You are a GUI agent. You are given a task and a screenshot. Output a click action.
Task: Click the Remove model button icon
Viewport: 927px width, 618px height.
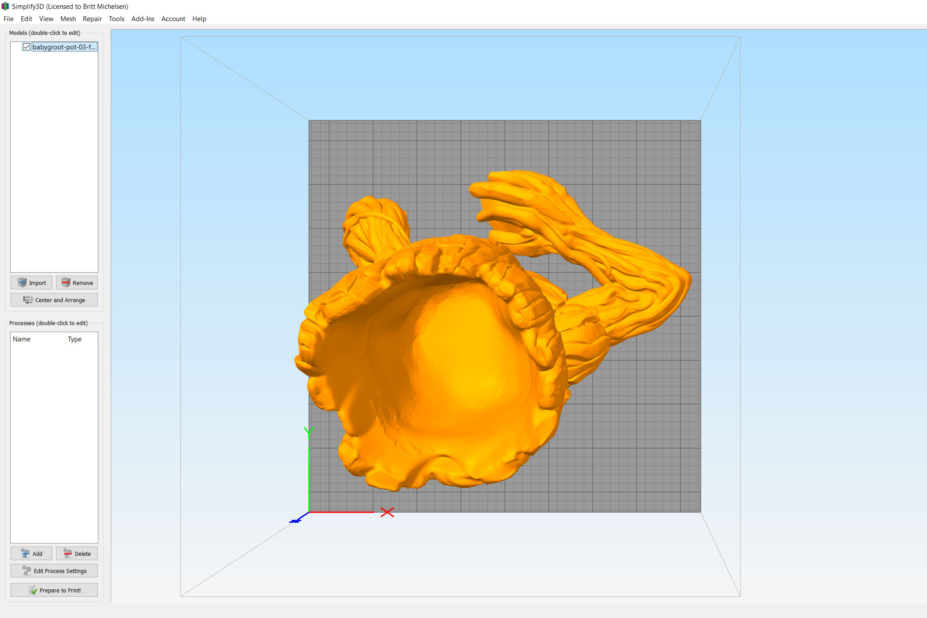point(66,283)
